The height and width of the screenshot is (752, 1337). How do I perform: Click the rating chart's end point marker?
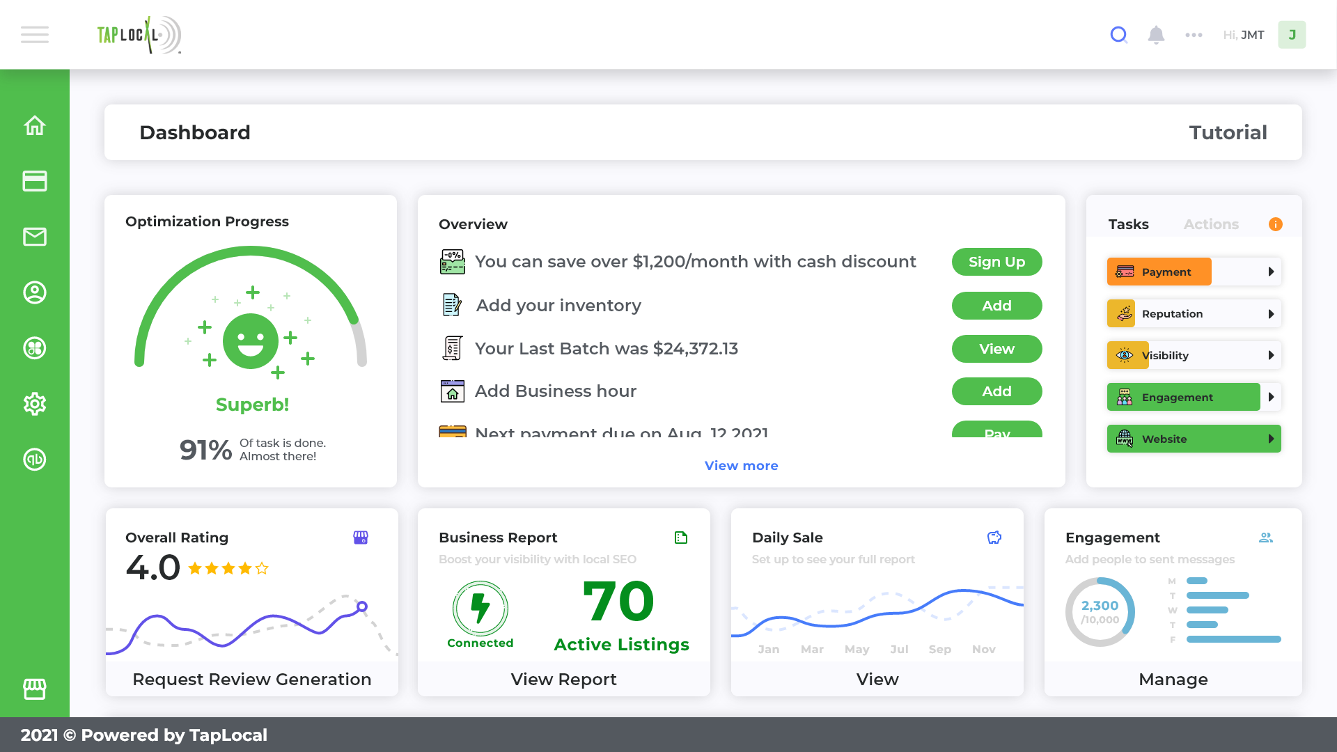point(362,606)
